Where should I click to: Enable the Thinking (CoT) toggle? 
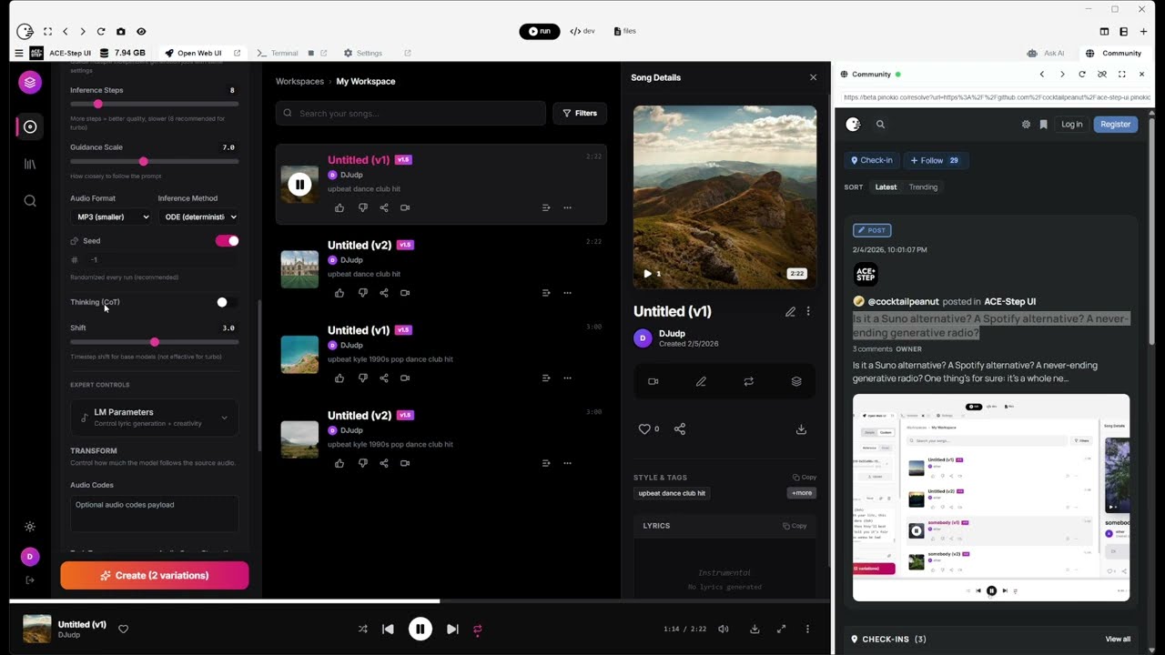click(227, 302)
